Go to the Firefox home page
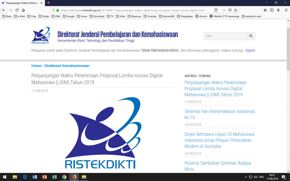Screen dimensions: 290x181 24,10
